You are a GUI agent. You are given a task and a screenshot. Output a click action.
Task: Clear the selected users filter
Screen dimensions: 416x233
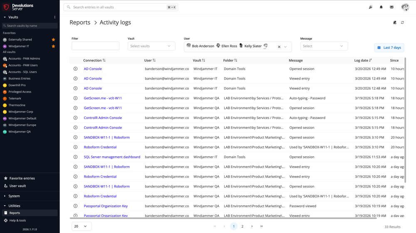pyautogui.click(x=279, y=47)
